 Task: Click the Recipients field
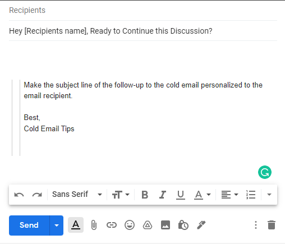[x=143, y=10]
